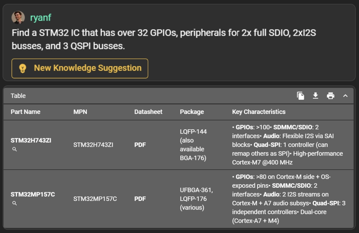Click the Table panel title
The width and height of the screenshot is (359, 233).
[18, 96]
